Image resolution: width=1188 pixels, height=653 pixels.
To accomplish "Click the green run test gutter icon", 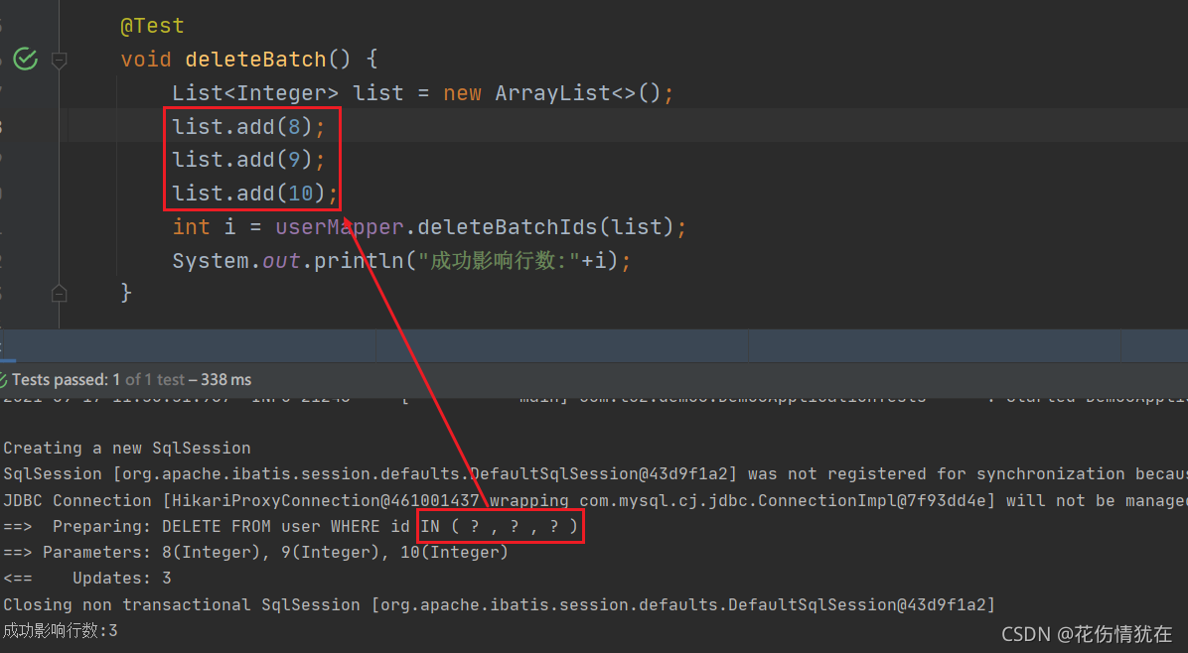I will (x=25, y=59).
